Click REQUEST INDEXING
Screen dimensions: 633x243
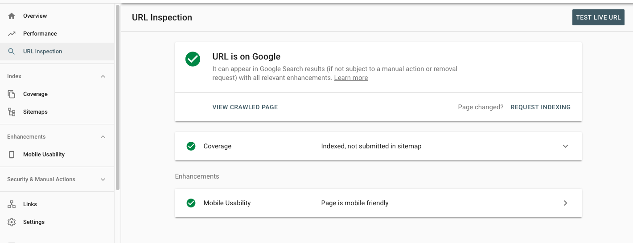pos(540,107)
